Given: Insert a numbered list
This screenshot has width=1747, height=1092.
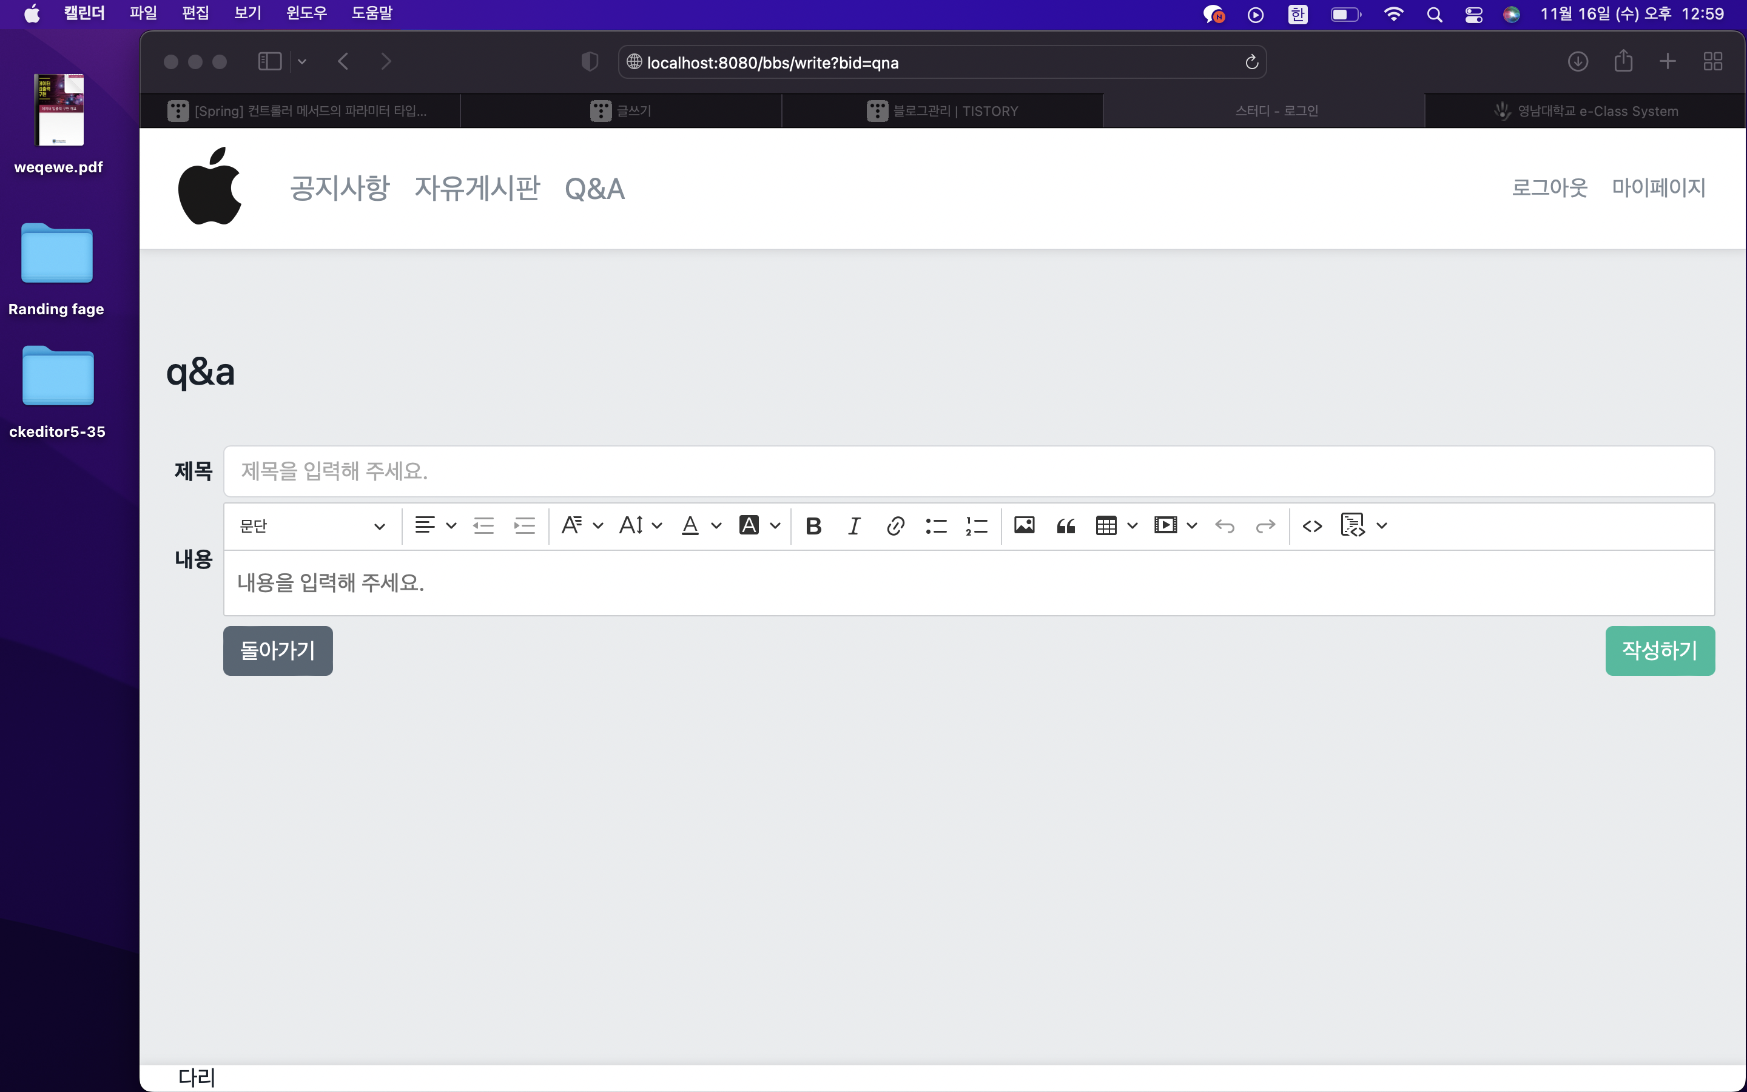Looking at the screenshot, I should (976, 526).
